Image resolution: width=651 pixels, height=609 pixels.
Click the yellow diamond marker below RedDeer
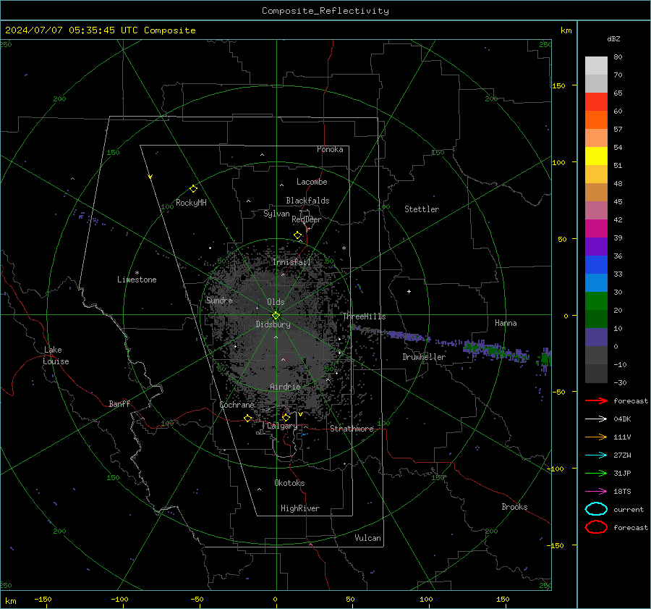pyautogui.click(x=298, y=235)
